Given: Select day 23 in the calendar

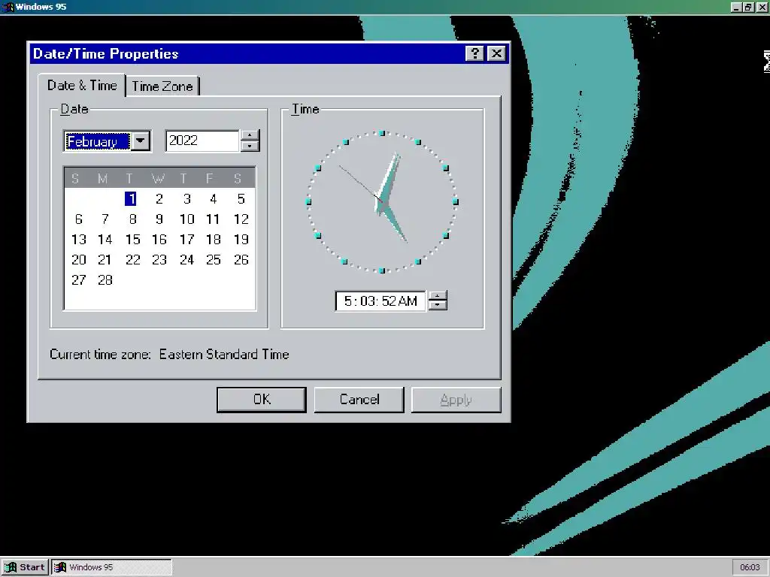Looking at the screenshot, I should (159, 259).
